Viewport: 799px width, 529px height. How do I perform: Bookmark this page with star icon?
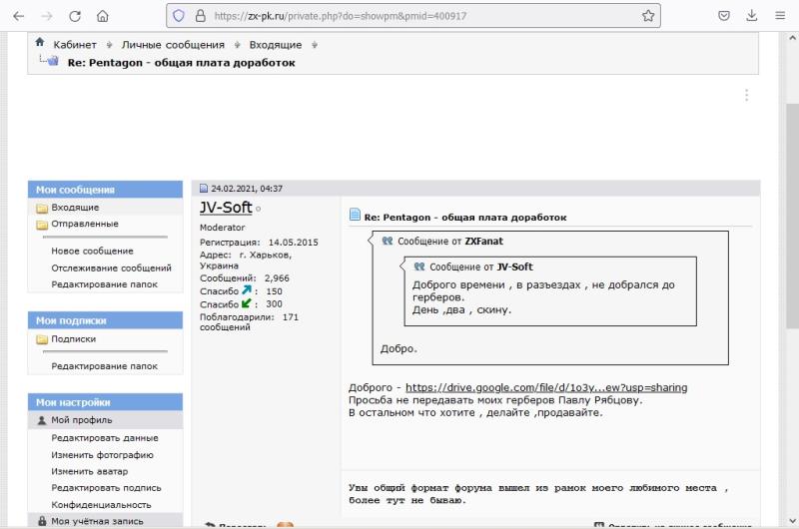648,16
